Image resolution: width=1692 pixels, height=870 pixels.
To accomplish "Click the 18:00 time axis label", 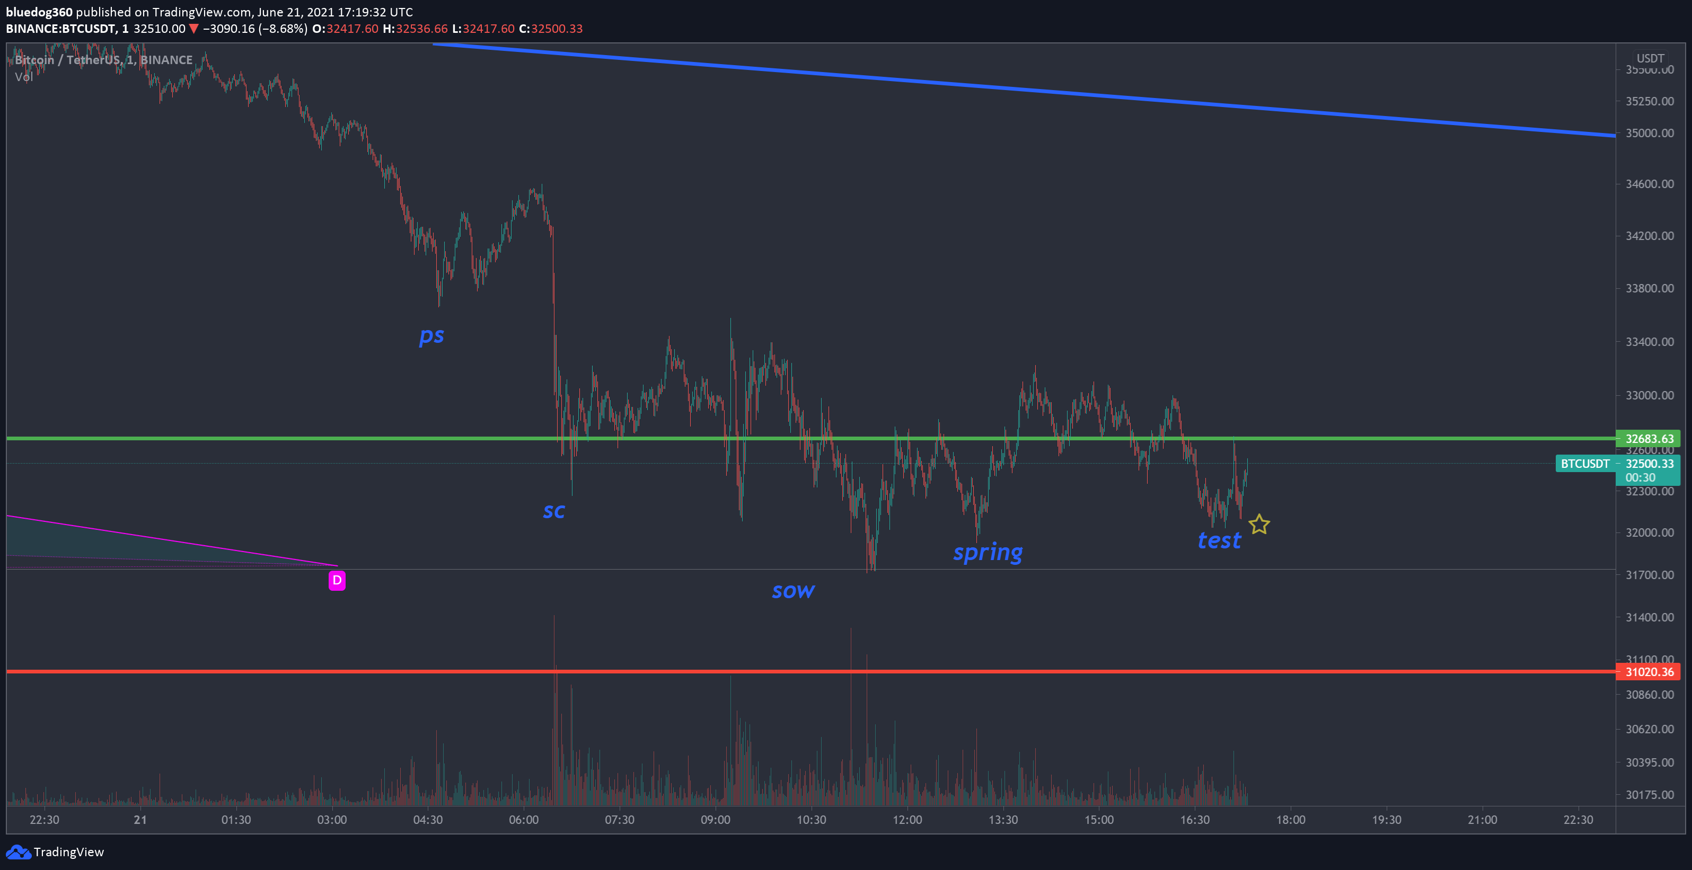I will [x=1290, y=820].
